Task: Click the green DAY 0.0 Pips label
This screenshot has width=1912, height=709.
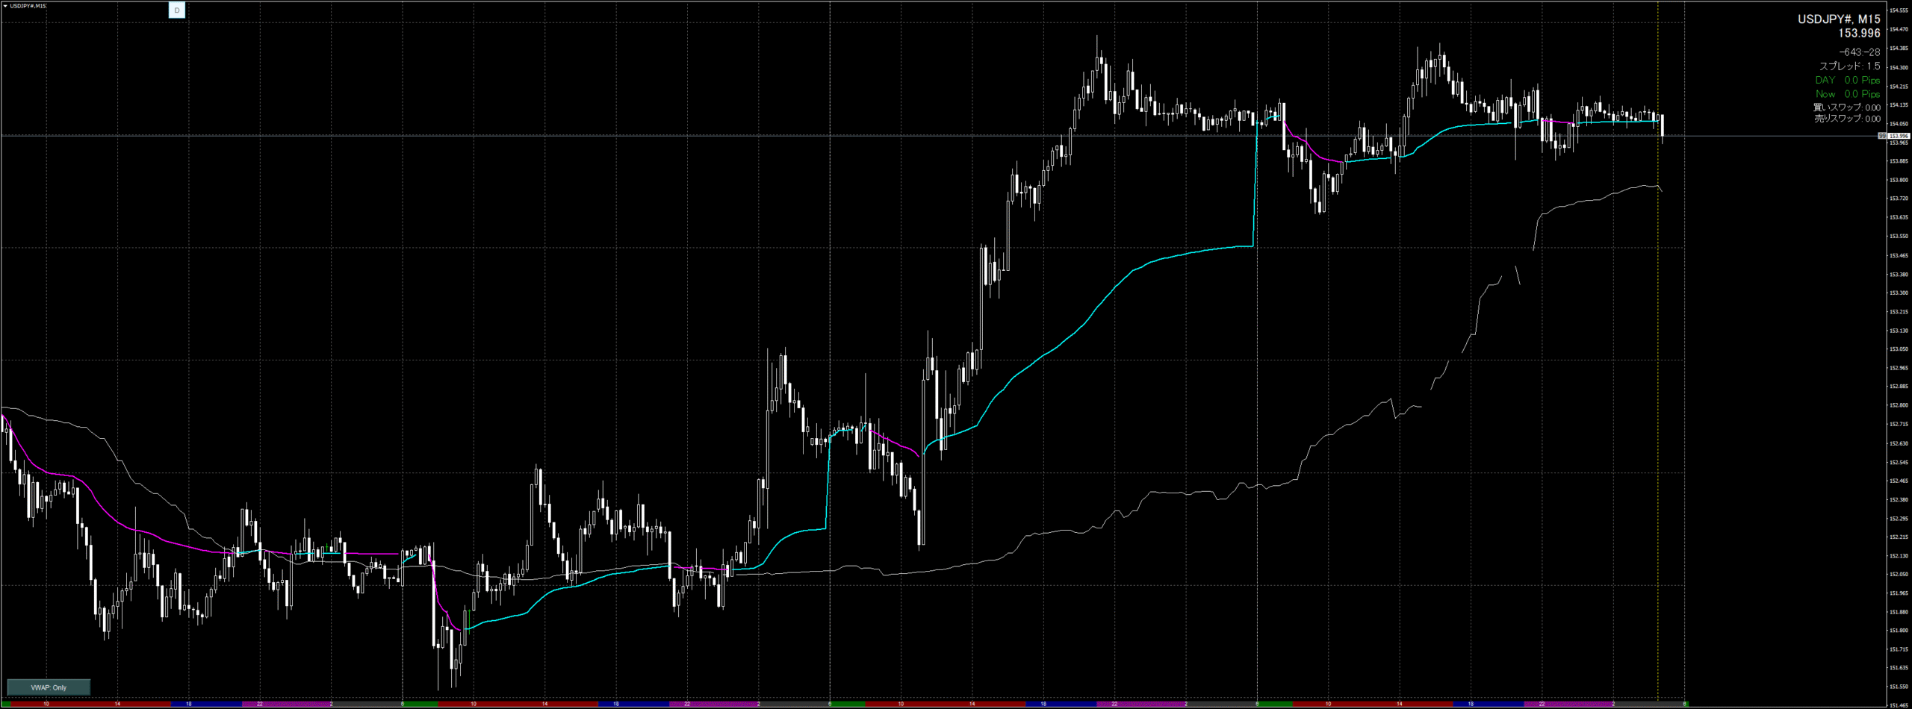Action: pyautogui.click(x=1847, y=80)
